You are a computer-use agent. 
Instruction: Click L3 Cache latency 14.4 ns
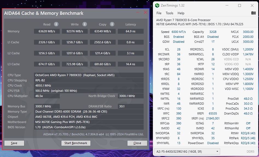click(131, 64)
